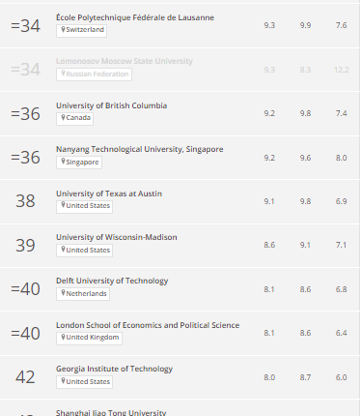Click the pin icon beside Russian Federation
361x416 pixels.
coord(63,74)
